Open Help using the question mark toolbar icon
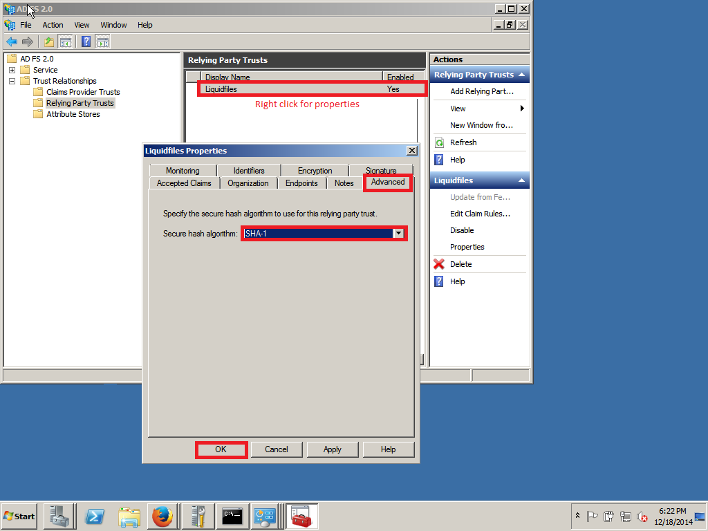The width and height of the screenshot is (708, 531). [85, 41]
